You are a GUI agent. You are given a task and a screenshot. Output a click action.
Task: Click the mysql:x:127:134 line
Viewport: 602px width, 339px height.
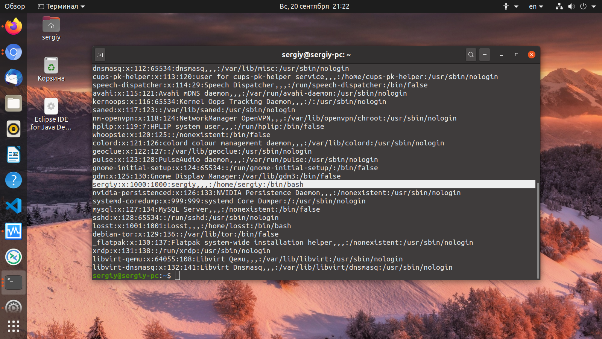coord(206,209)
